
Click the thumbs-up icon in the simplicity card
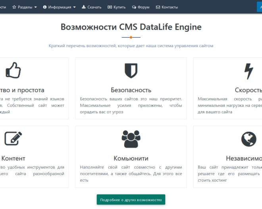13,70
